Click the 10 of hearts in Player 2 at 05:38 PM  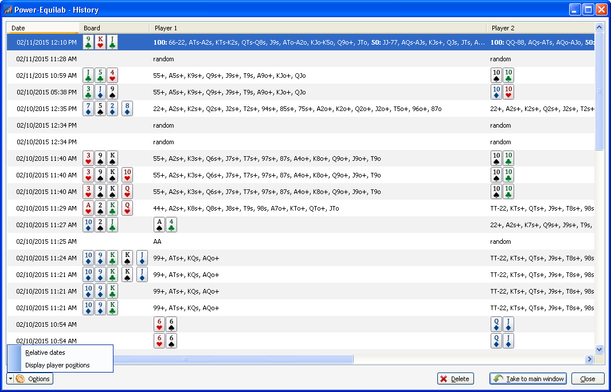(508, 92)
